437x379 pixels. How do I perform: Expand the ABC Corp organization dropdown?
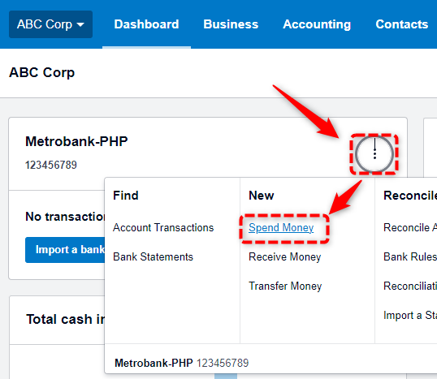(50, 24)
